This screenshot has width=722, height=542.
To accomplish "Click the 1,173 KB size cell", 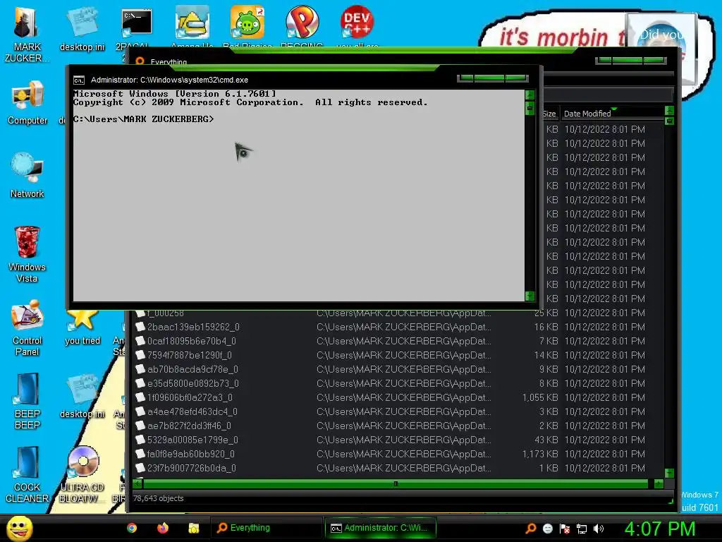I will (x=540, y=454).
